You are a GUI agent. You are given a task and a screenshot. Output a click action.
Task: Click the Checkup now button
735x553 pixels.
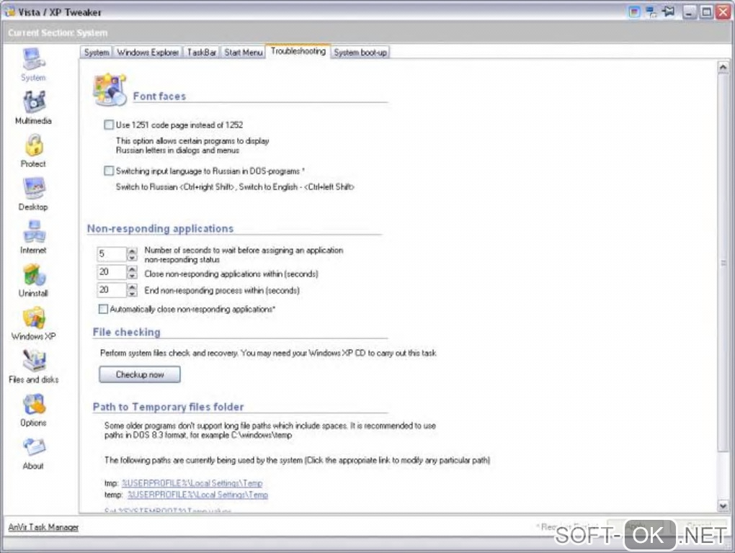click(x=140, y=374)
